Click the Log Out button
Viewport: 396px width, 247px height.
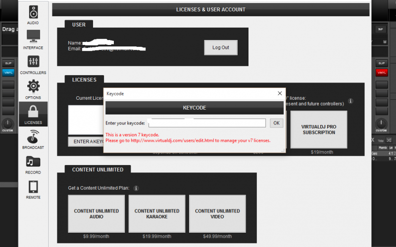click(x=221, y=47)
